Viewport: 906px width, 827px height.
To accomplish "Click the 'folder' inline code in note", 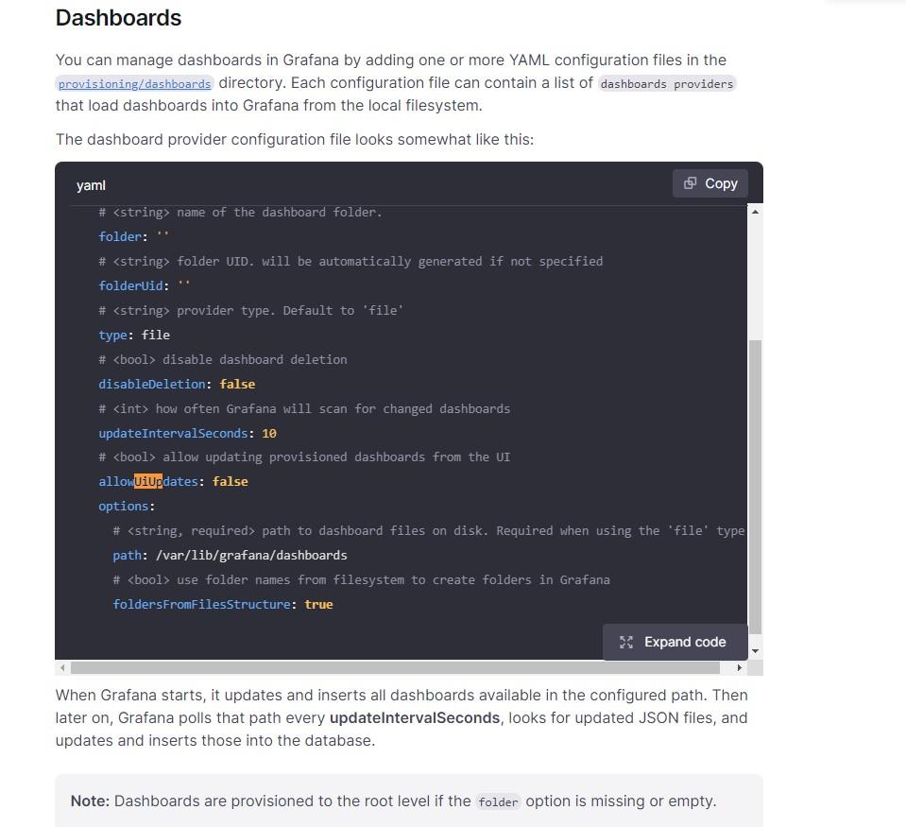I will (x=498, y=801).
